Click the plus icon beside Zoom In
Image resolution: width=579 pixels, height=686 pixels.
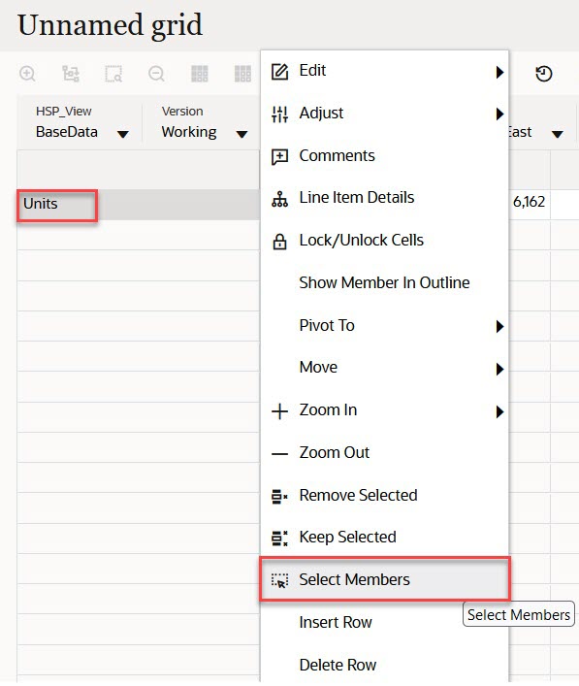click(280, 411)
